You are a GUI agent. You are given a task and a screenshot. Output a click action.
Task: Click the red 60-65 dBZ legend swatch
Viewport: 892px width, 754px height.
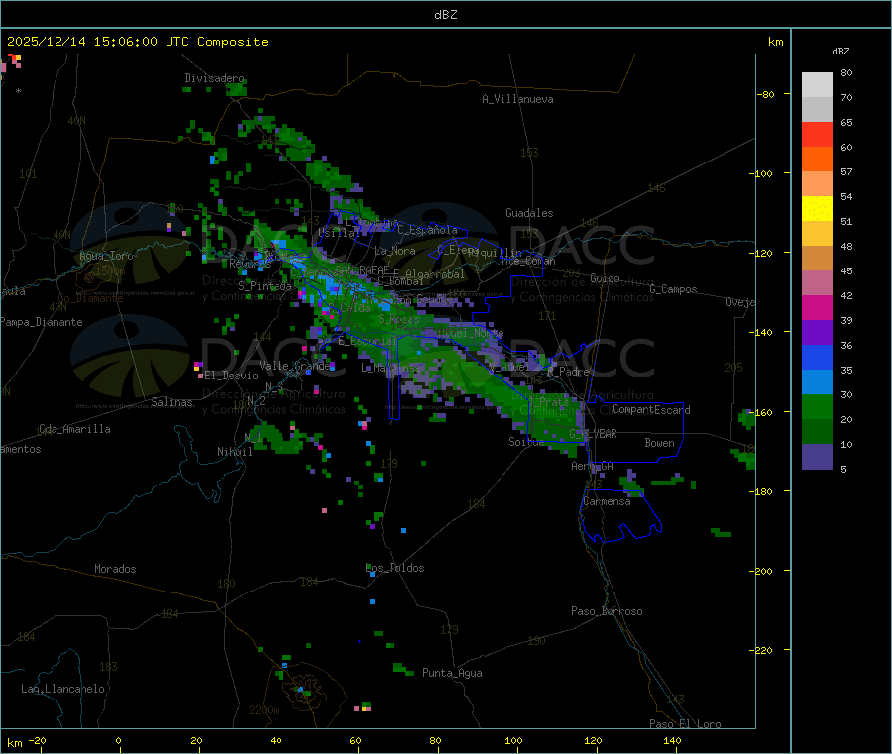coord(817,134)
